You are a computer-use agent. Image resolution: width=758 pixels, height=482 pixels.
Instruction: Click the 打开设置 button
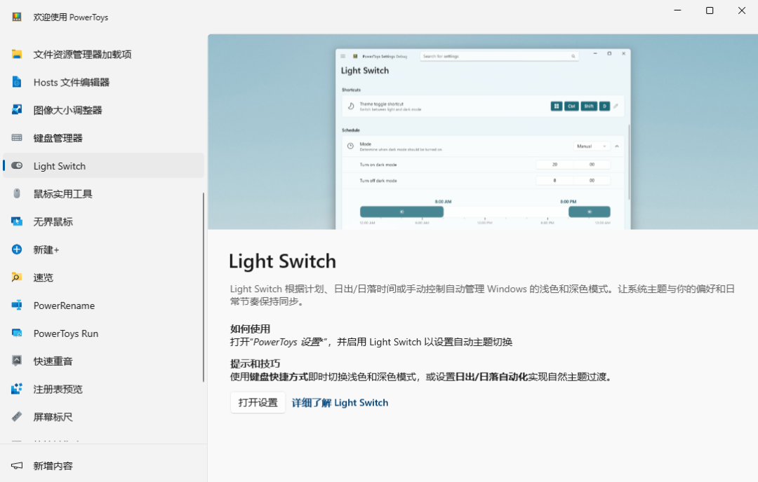pos(258,403)
